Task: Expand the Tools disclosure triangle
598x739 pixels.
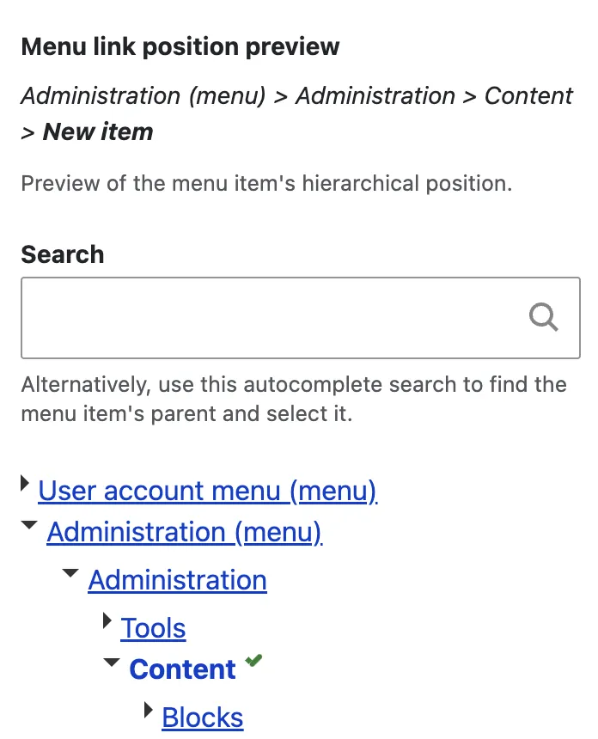Action: 107,620
